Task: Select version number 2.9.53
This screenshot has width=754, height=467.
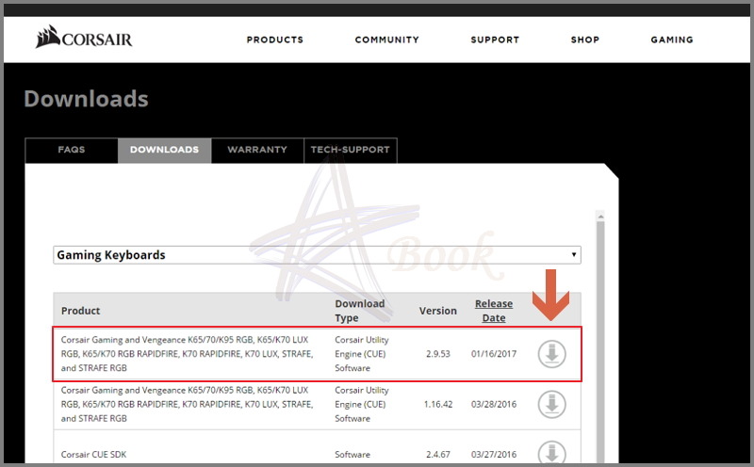Action: click(x=438, y=354)
